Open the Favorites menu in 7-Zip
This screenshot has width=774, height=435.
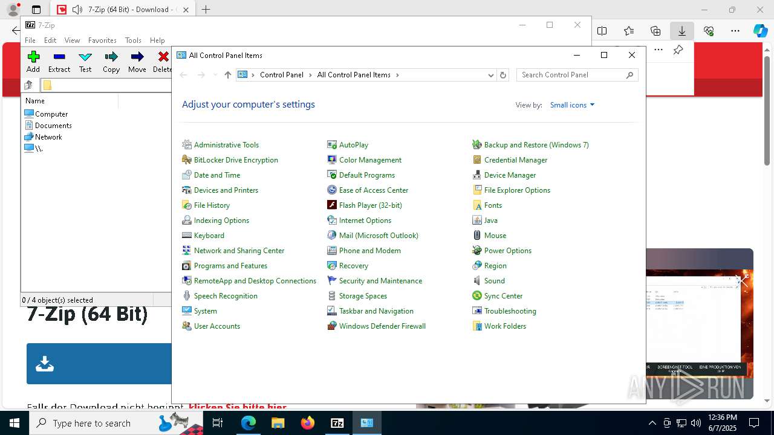pyautogui.click(x=102, y=40)
